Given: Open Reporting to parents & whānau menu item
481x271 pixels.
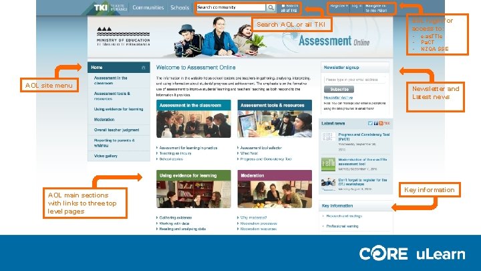Looking at the screenshot, I should [119, 143].
